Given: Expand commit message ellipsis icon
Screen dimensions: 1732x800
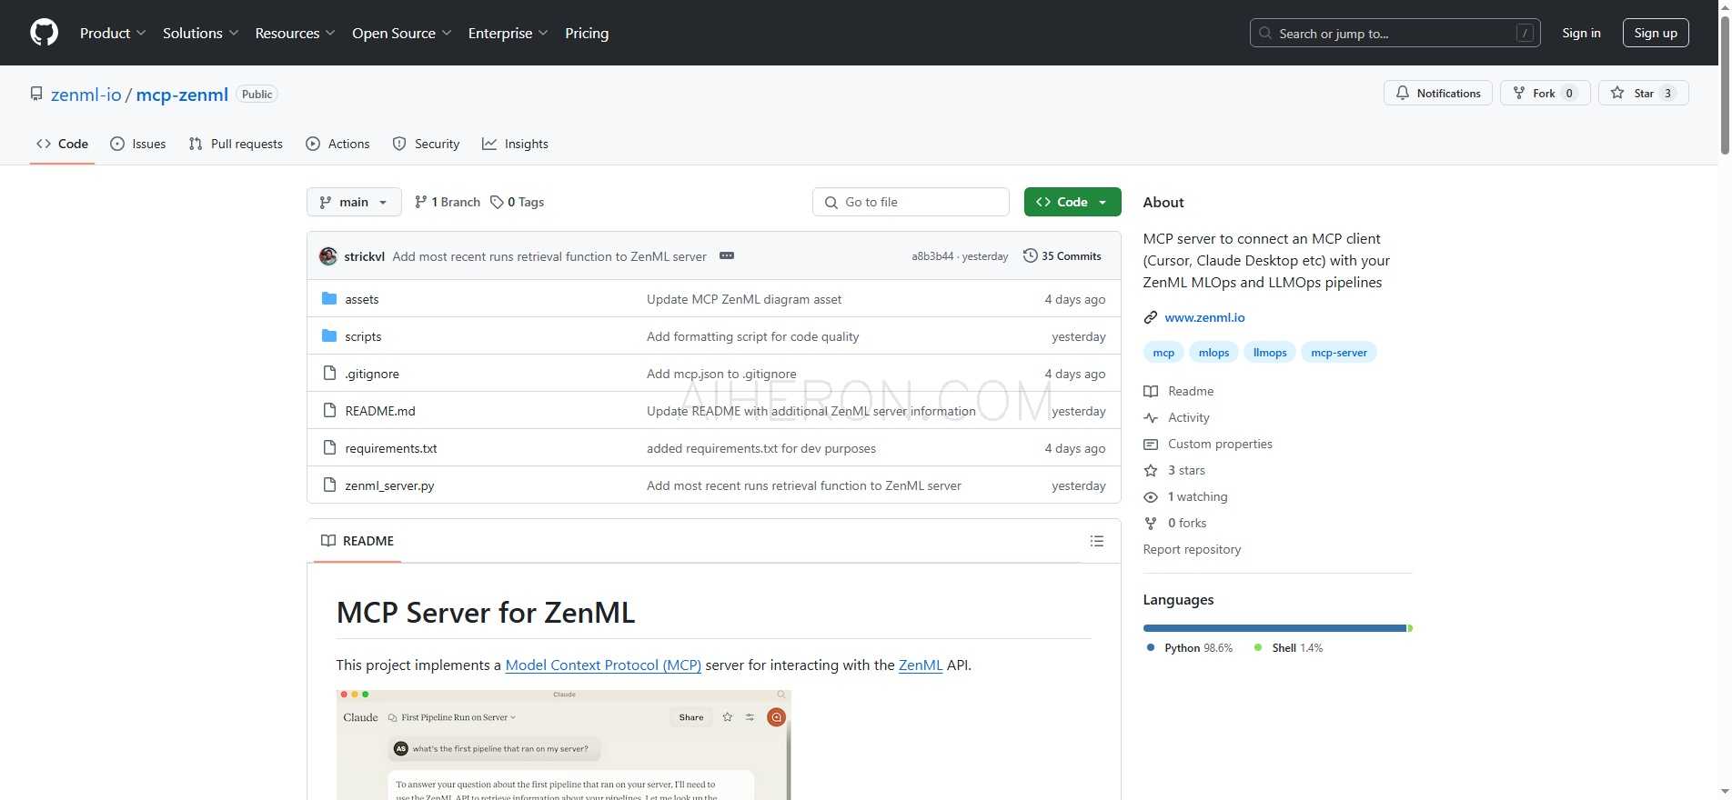Looking at the screenshot, I should tap(727, 256).
